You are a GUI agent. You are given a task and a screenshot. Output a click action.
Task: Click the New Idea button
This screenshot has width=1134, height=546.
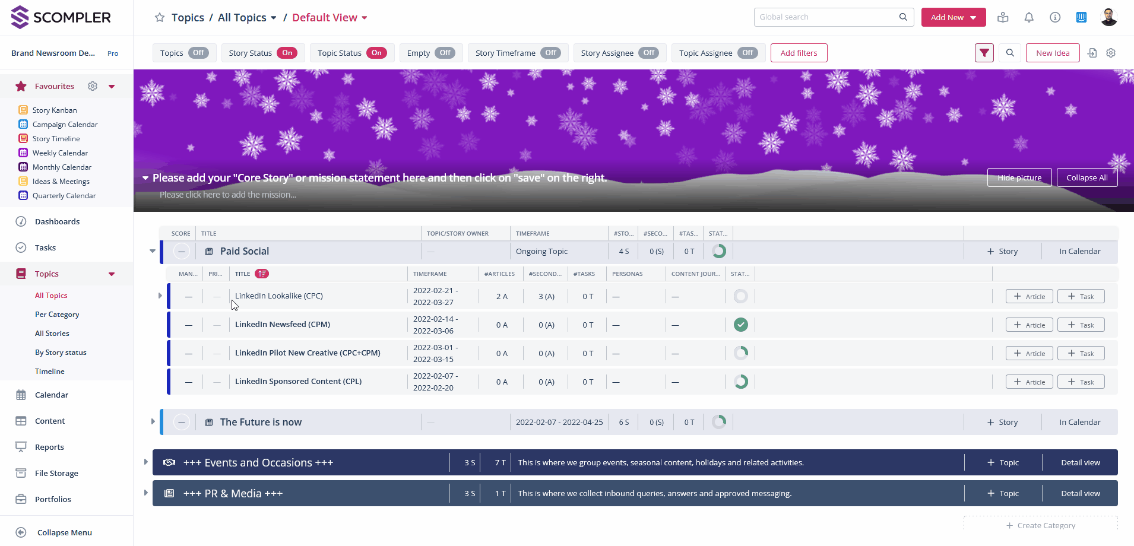1053,53
